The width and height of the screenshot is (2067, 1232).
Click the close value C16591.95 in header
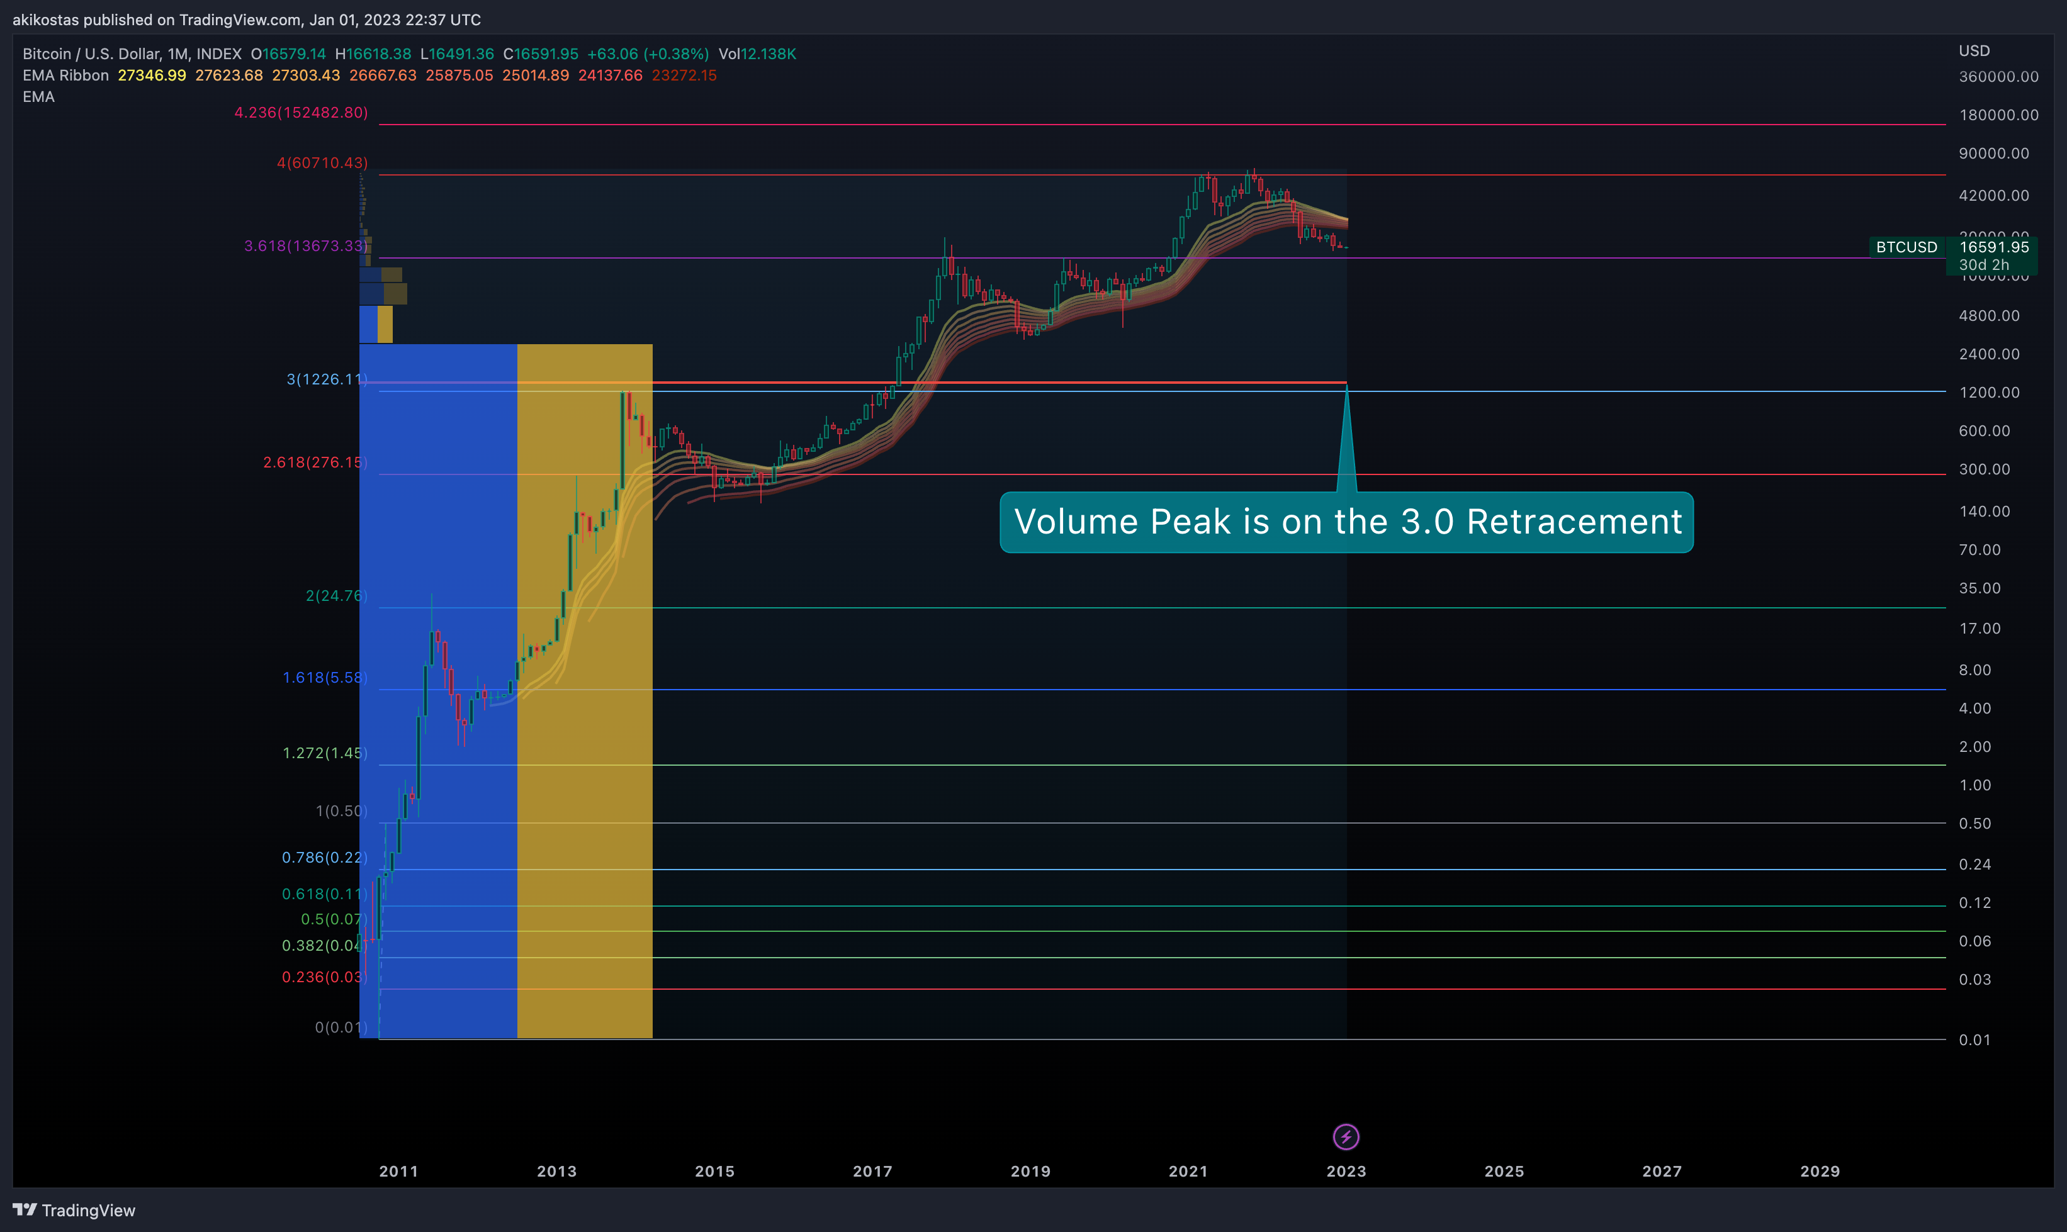pos(541,54)
